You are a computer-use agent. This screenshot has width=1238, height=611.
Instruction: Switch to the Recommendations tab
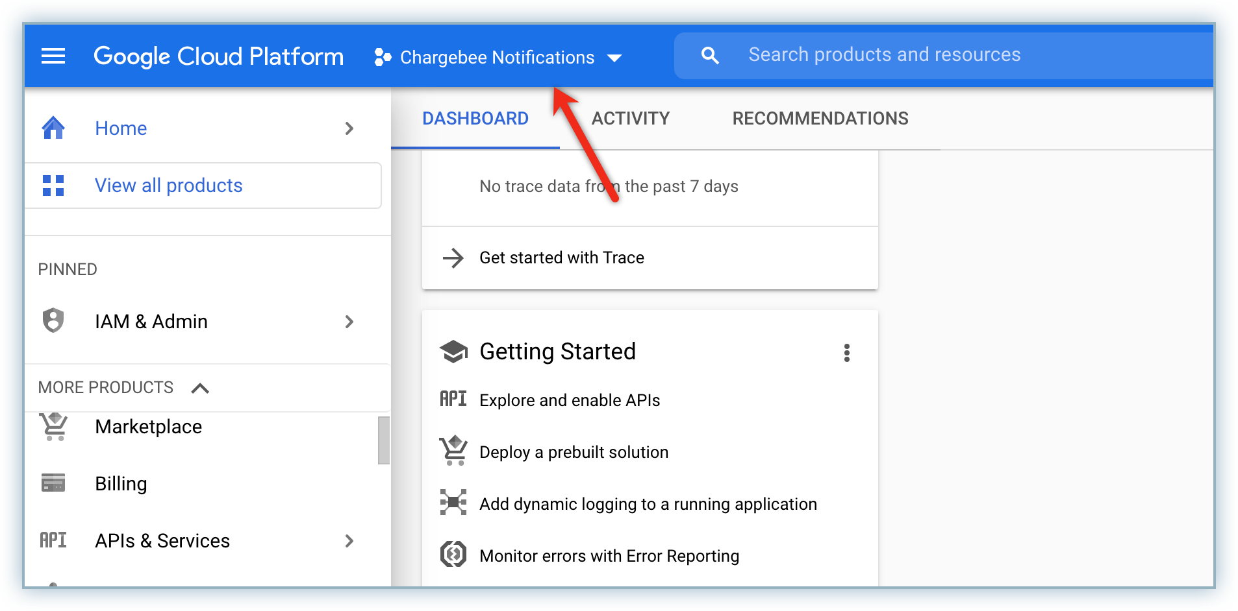(820, 119)
